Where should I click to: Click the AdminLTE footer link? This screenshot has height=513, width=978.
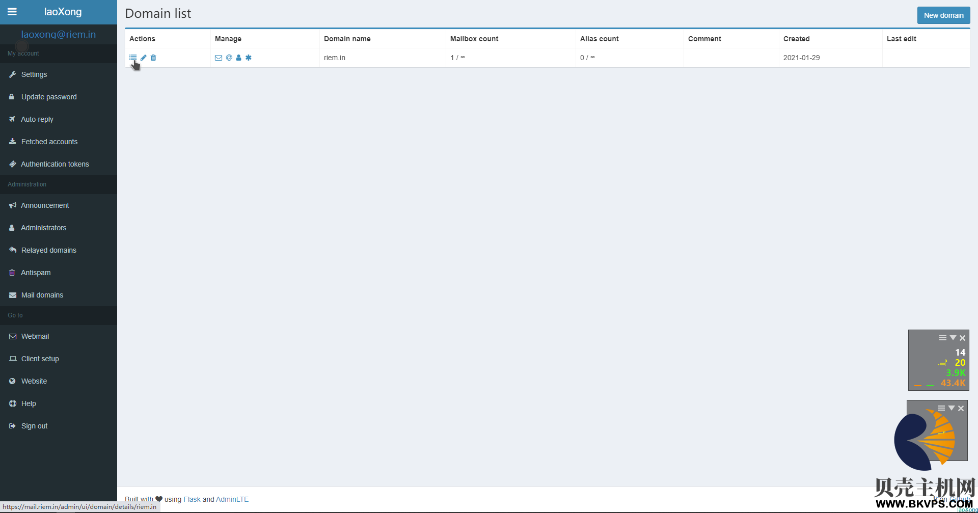(x=232, y=499)
